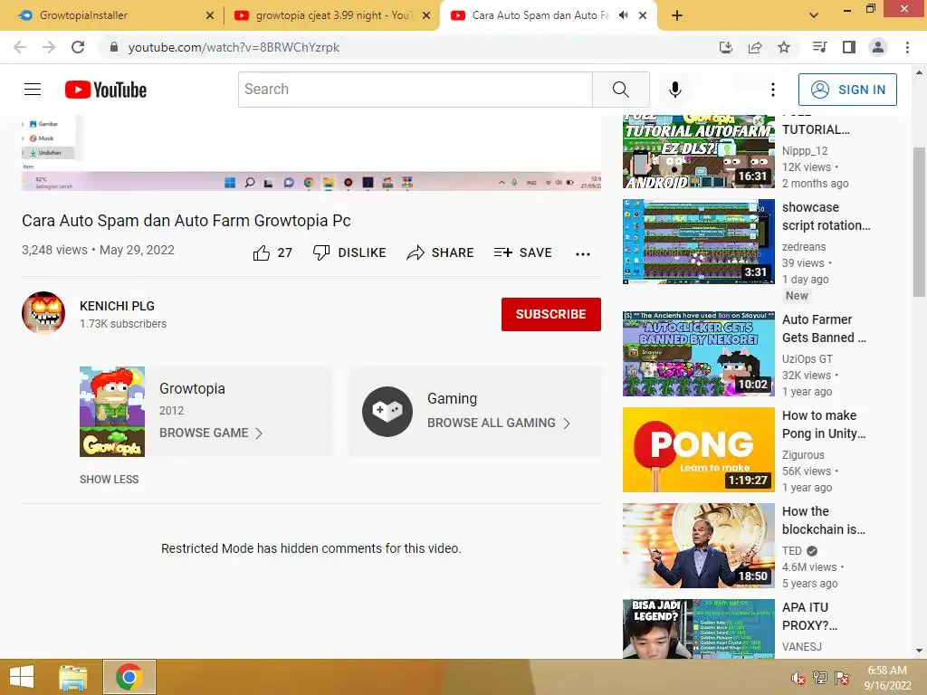Browse all Gaming videos
Image resolution: width=927 pixels, height=695 pixels.
click(x=499, y=424)
